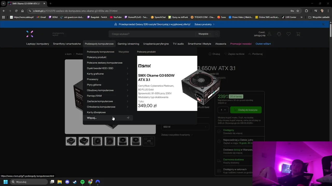
Task: Open File Explorer from the taskbar
Action: pyautogui.click(x=60, y=182)
